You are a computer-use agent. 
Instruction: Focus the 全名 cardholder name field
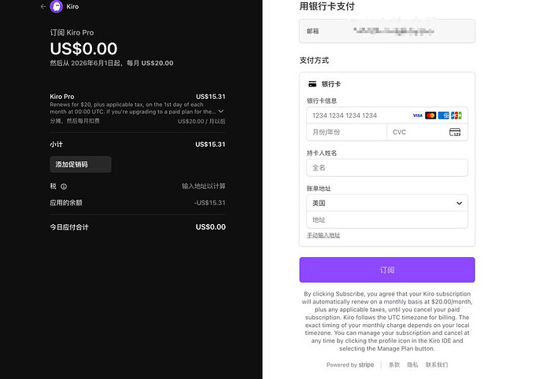click(387, 167)
